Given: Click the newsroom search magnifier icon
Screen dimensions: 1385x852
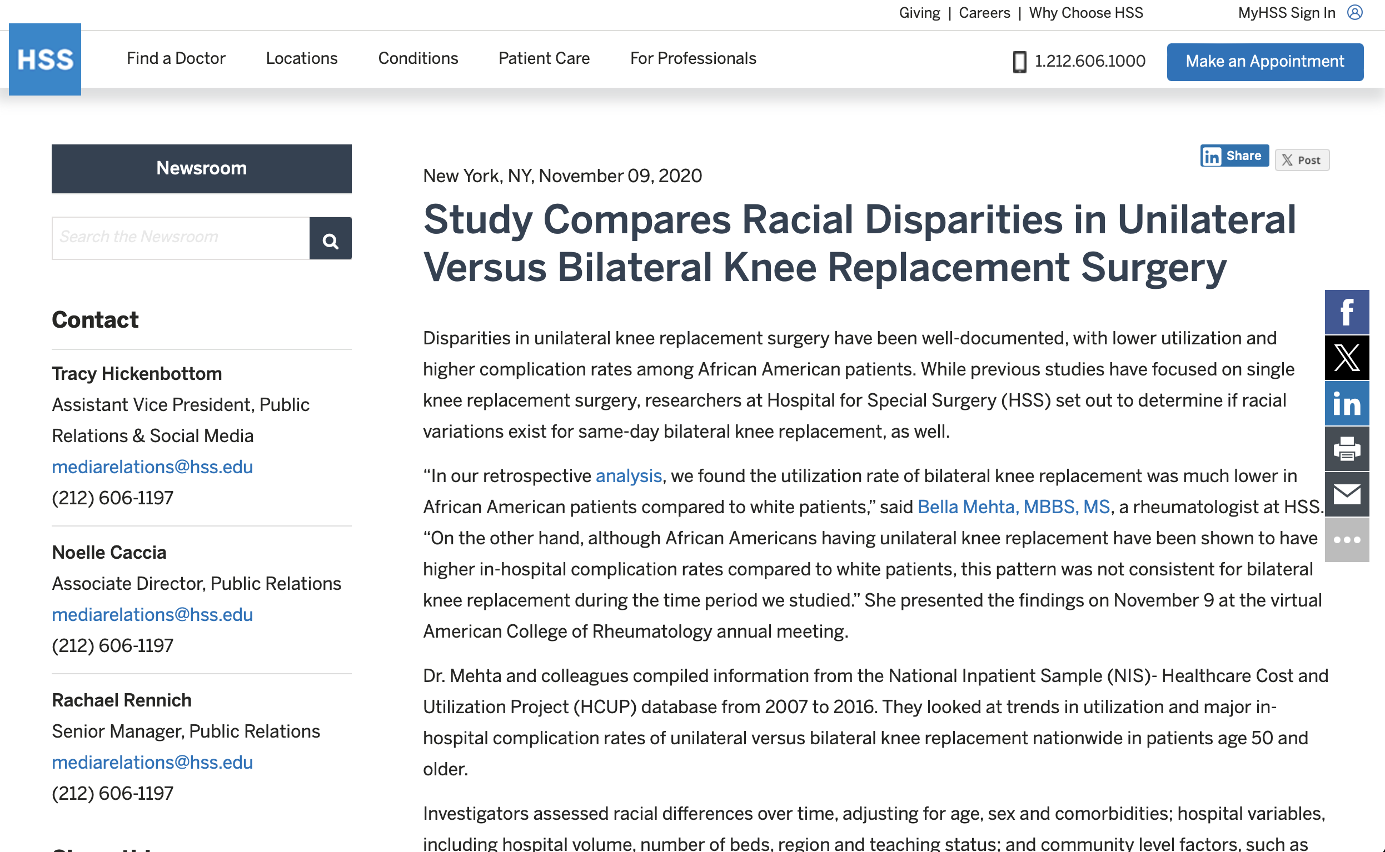Looking at the screenshot, I should 330,239.
